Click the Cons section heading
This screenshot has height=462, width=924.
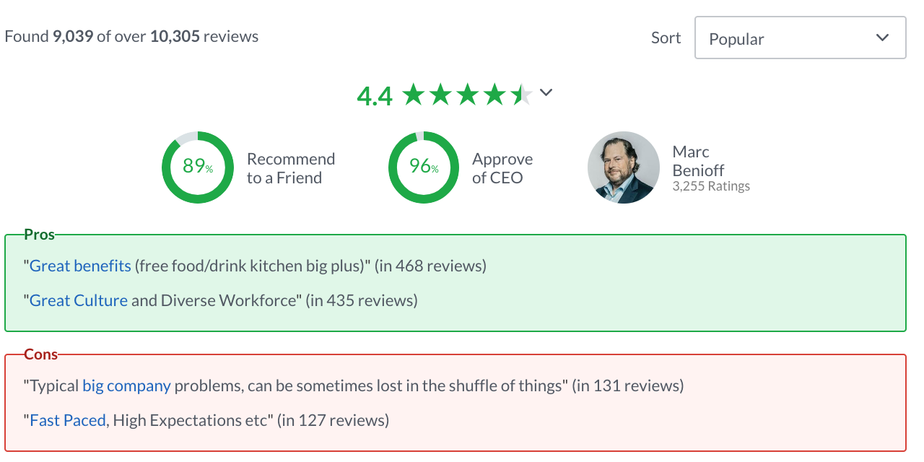pyautogui.click(x=41, y=354)
